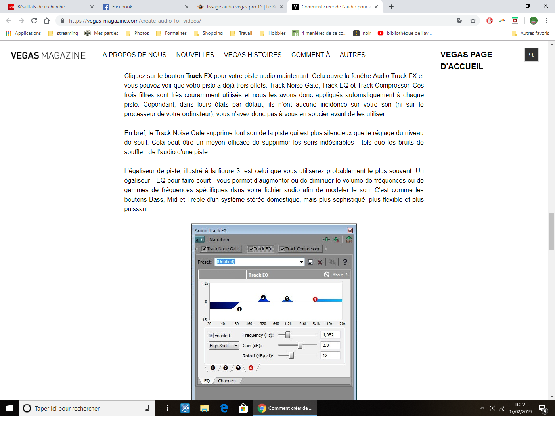Switch to the Channels tab
Screen dimensions: 555x447
227,381
